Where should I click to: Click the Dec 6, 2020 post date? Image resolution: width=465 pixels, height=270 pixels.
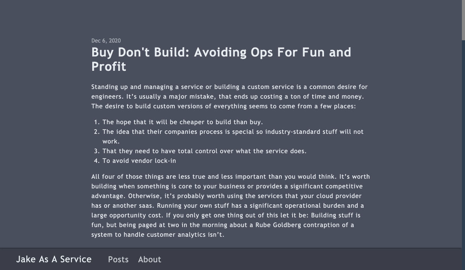106,41
